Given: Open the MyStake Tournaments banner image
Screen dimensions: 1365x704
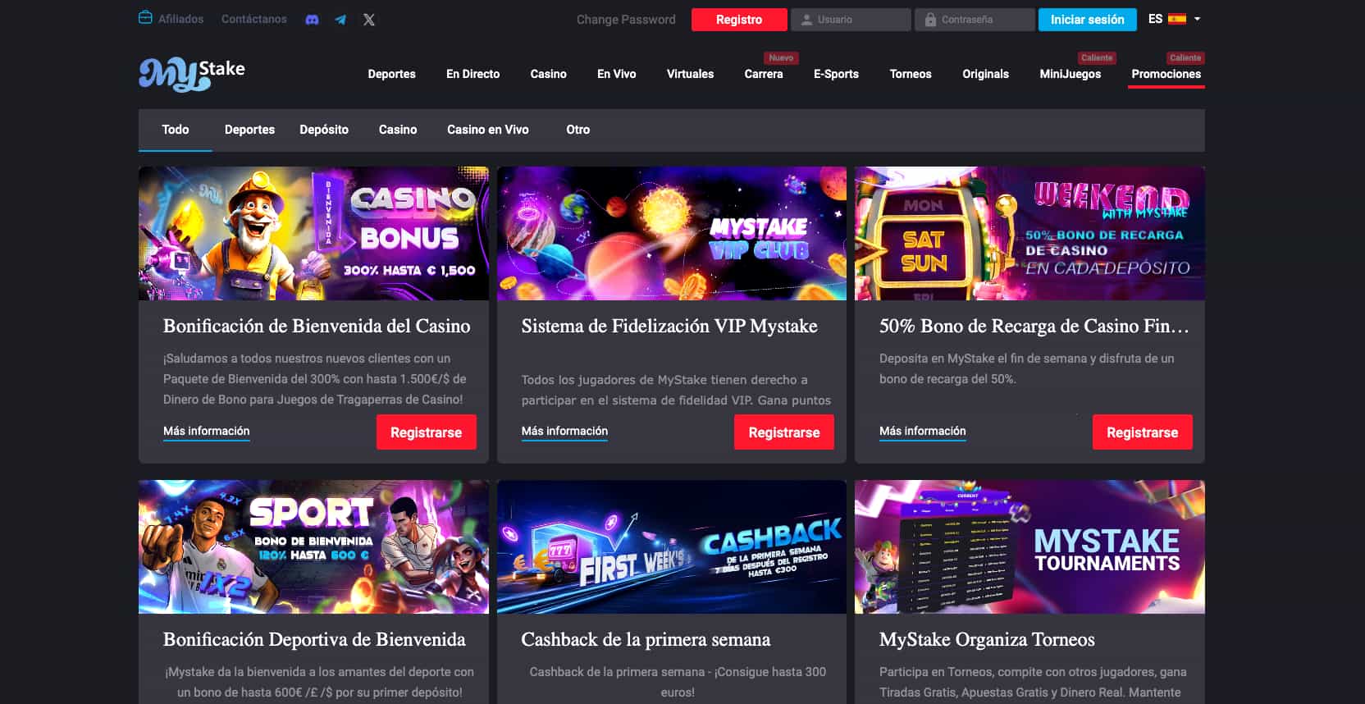Looking at the screenshot, I should tap(1029, 547).
